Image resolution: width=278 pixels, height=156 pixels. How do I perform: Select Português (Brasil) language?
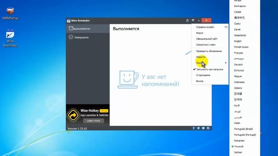243,129
